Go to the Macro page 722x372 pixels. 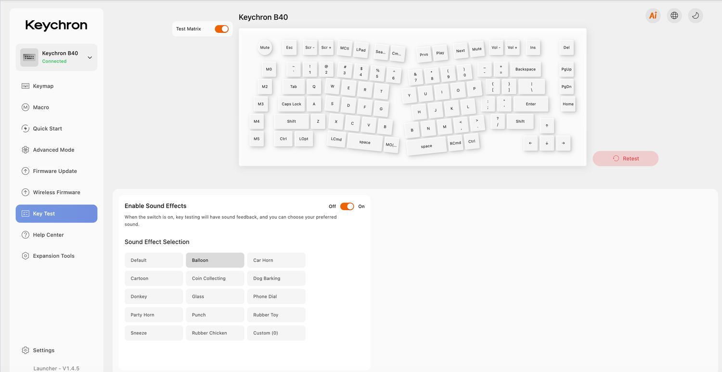point(56,107)
